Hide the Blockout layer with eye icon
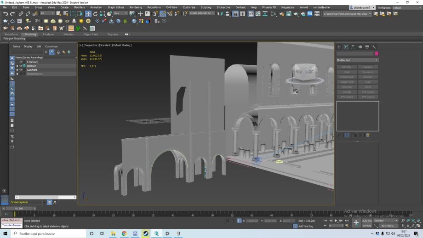Screen dimensions: 423x238 pyautogui.click(x=21, y=66)
